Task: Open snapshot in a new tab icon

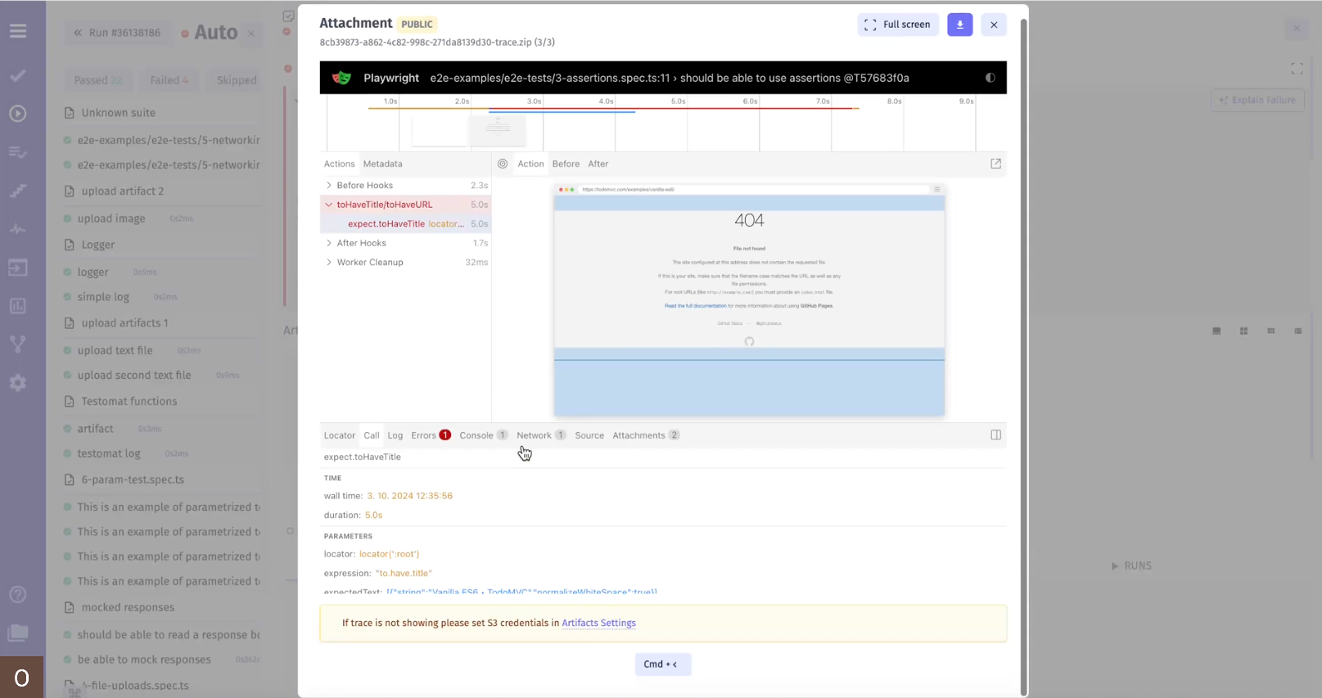Action: [x=996, y=164]
